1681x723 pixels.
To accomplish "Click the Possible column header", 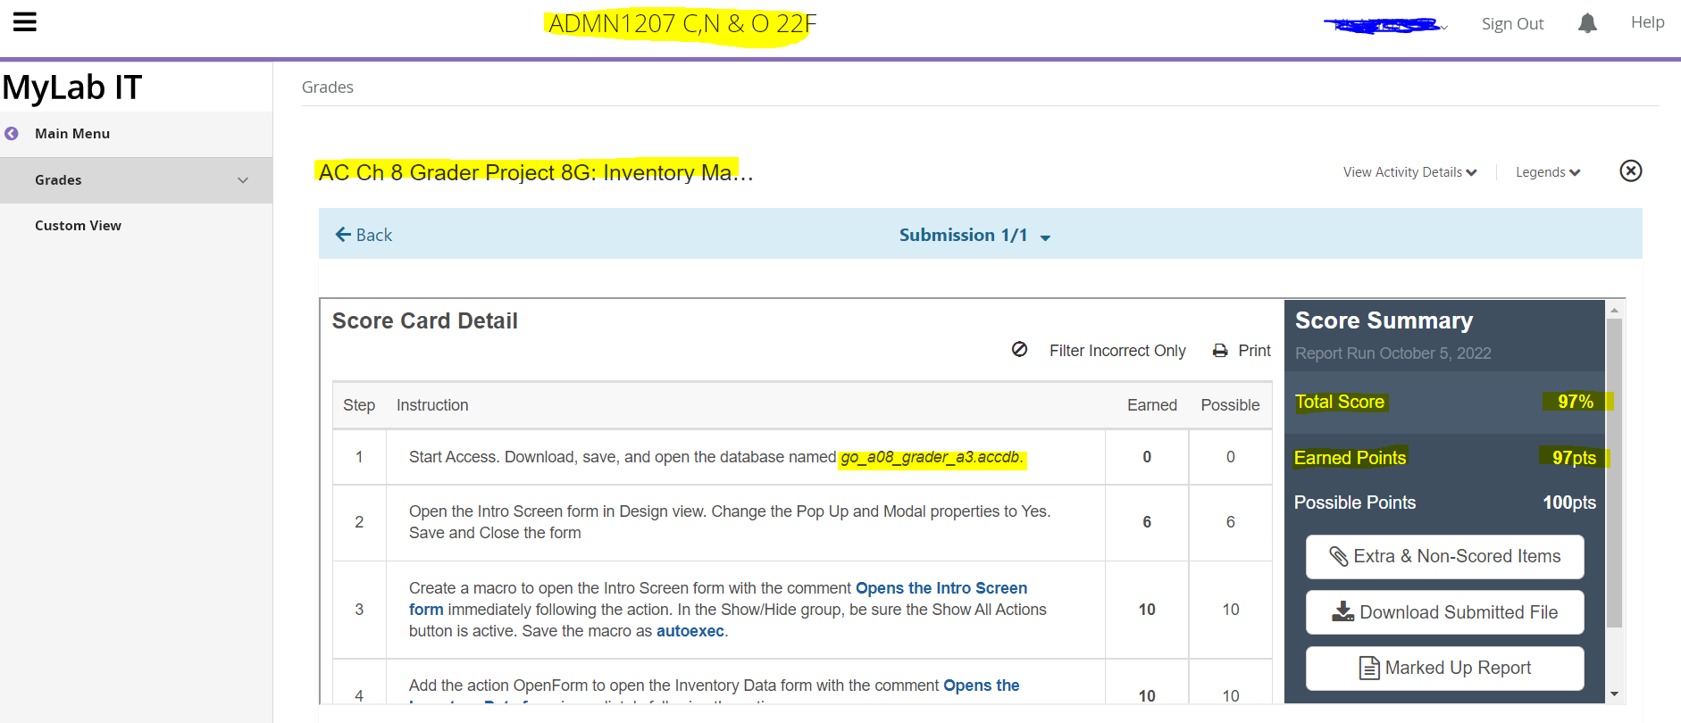I will [1230, 405].
